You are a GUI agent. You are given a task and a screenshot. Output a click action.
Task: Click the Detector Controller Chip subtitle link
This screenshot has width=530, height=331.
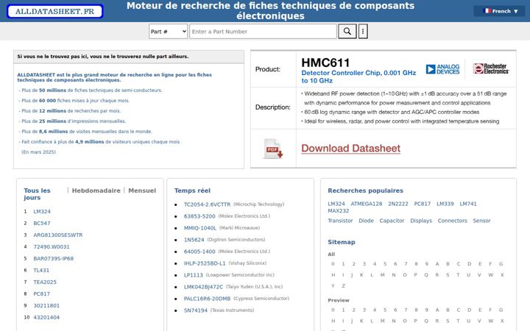pos(358,76)
